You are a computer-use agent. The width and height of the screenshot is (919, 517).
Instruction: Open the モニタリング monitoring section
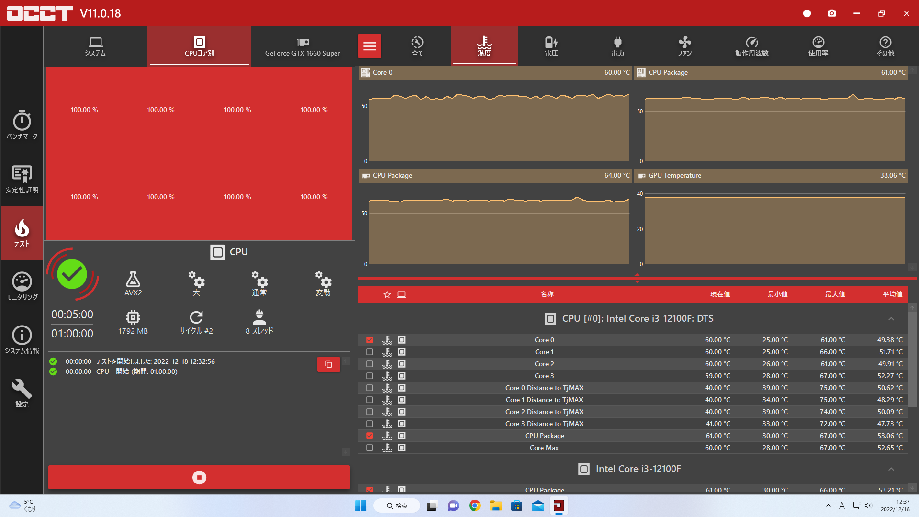click(x=22, y=286)
